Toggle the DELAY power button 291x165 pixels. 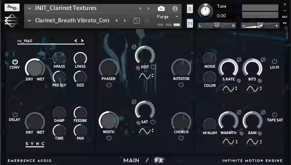[15, 114]
